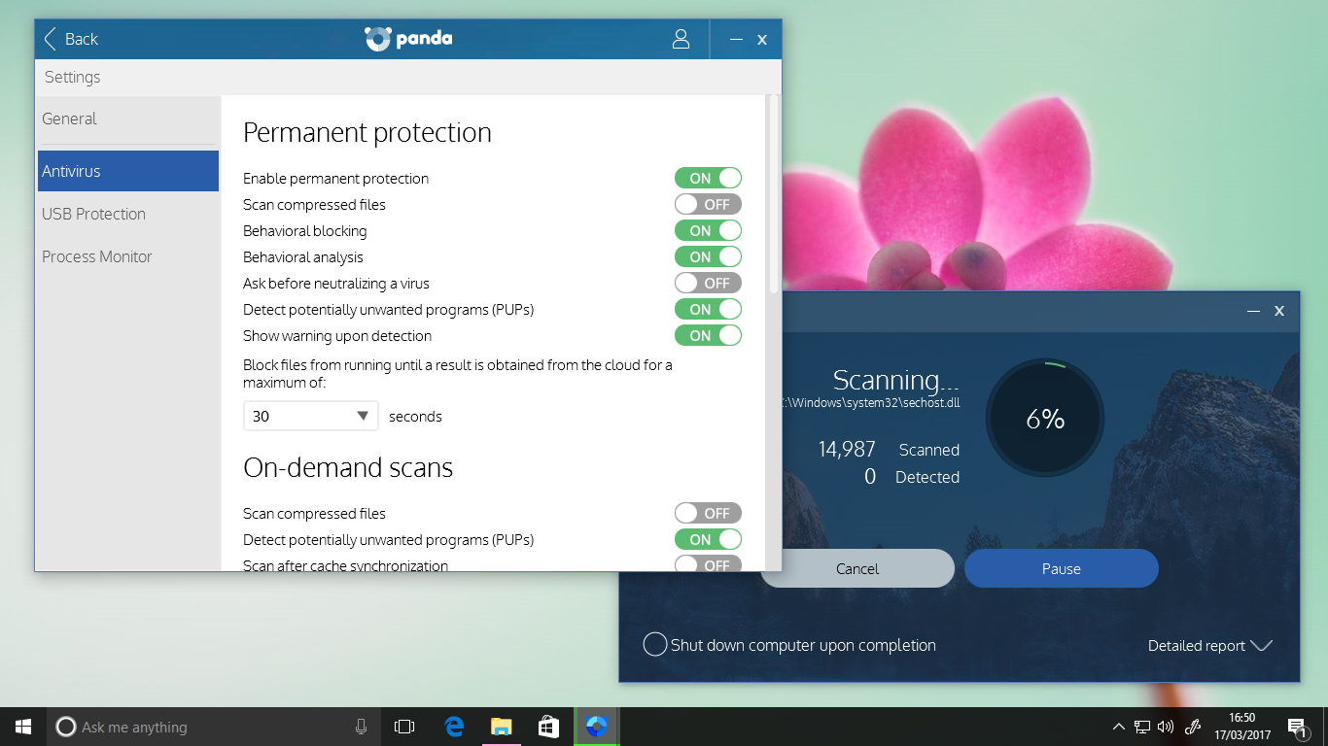
Task: Click the Permanent protection heading
Action: (367, 132)
